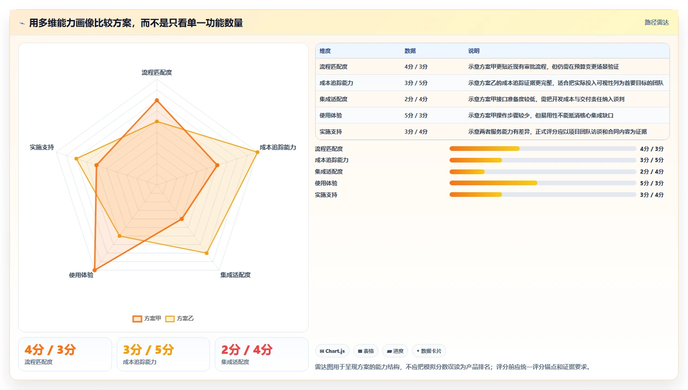Click the 3分 / 5分 stat card
Screen dimensions: 688x390
(163, 354)
